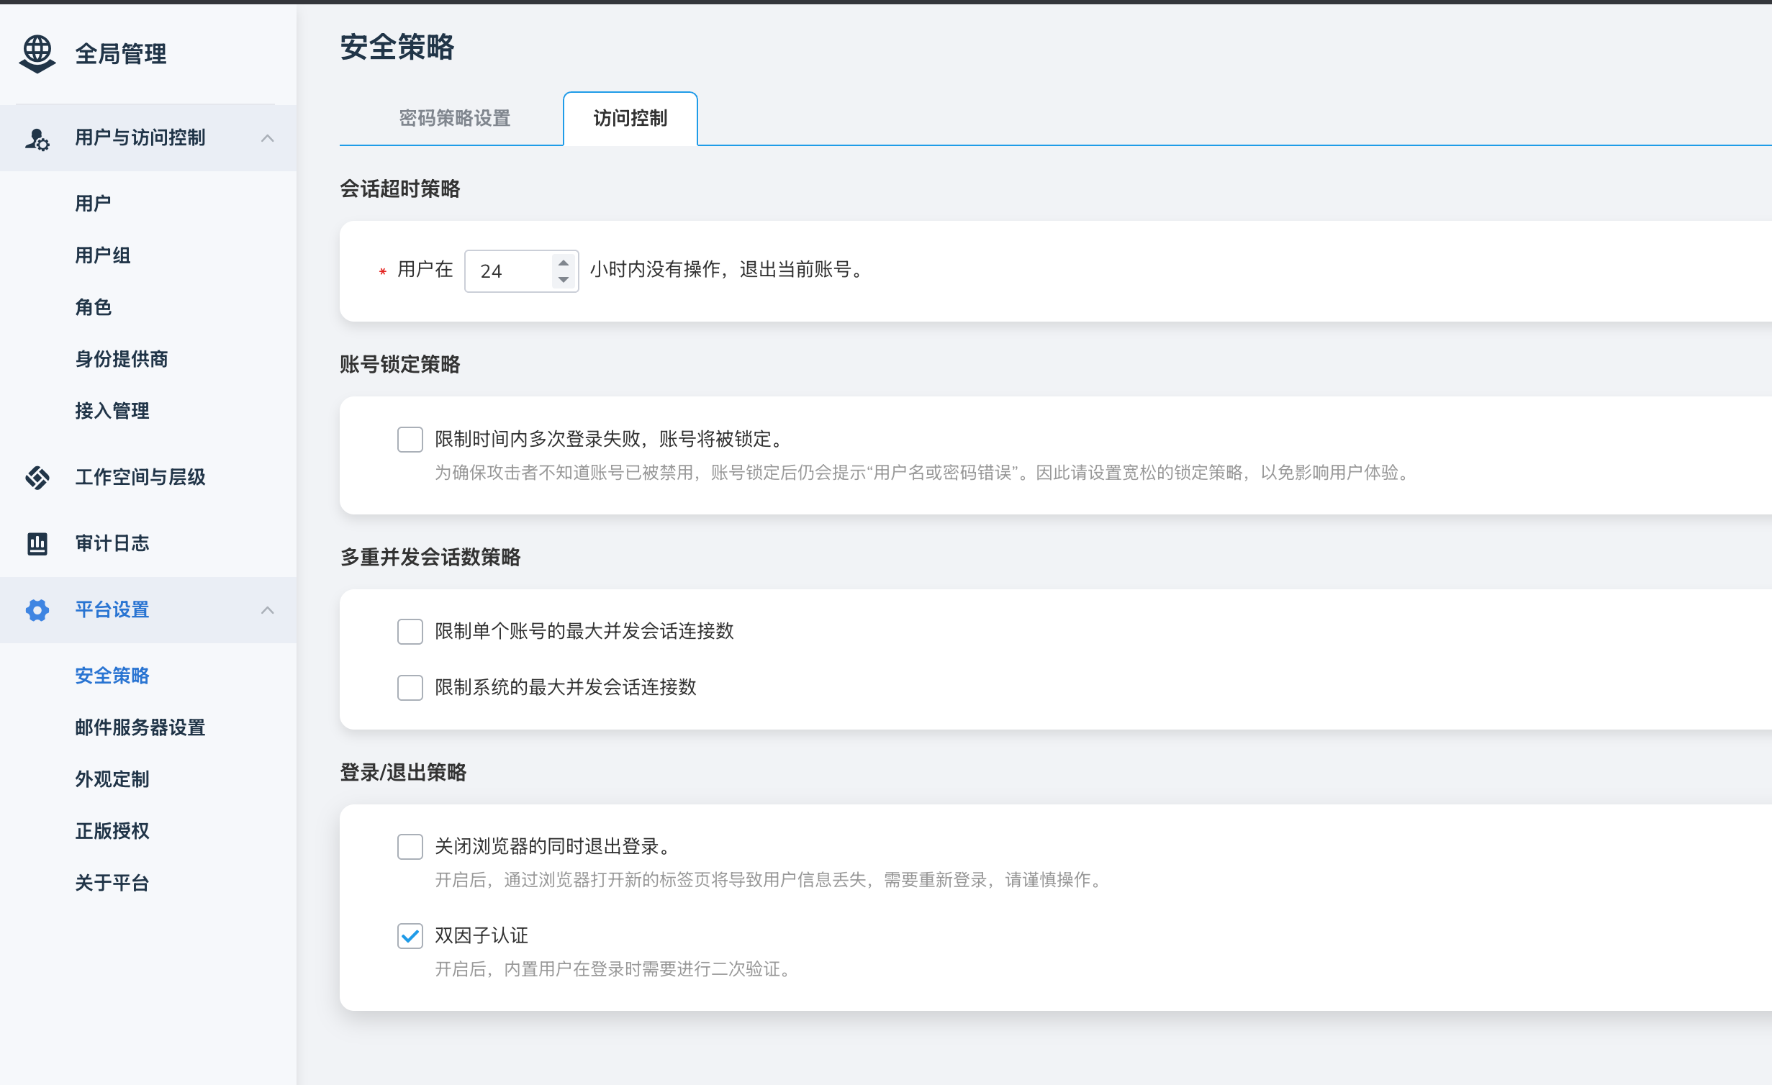Check 限制单个账号的最大并发会话连接数
The image size is (1772, 1085).
tap(410, 632)
